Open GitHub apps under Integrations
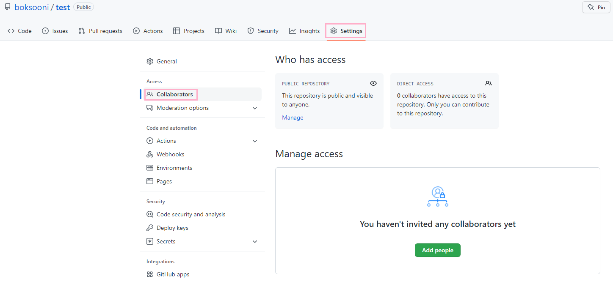Screen dimensions: 613x281 pyautogui.click(x=201, y=274)
